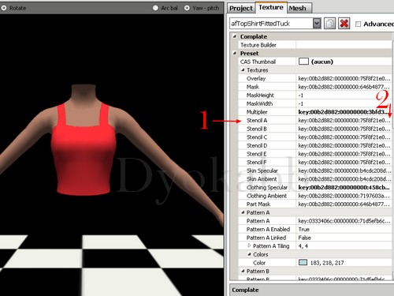Image resolution: width=394 pixels, height=296 pixels.
Task: Click the CAS Thumbnail empty swatch
Action: [303, 62]
